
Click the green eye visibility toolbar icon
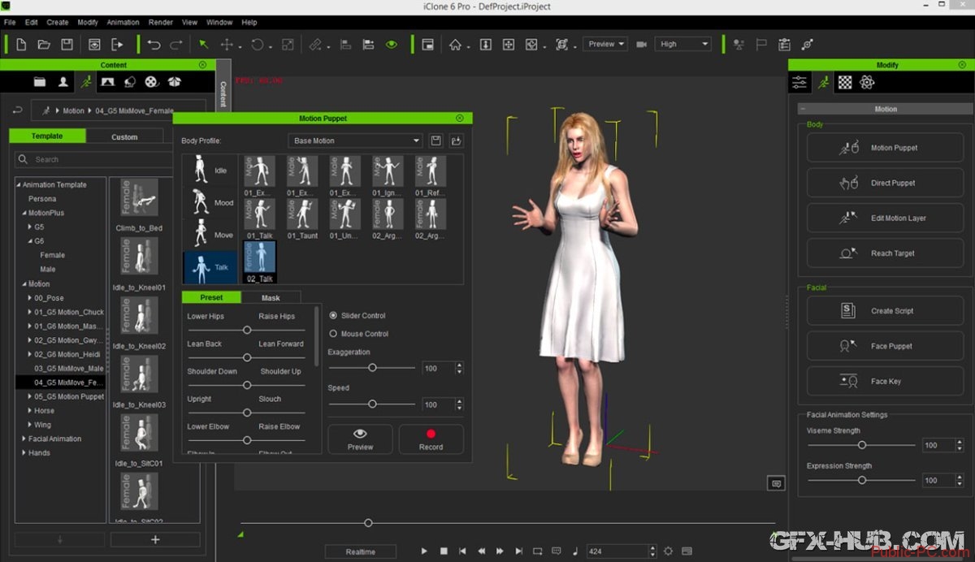coord(392,45)
